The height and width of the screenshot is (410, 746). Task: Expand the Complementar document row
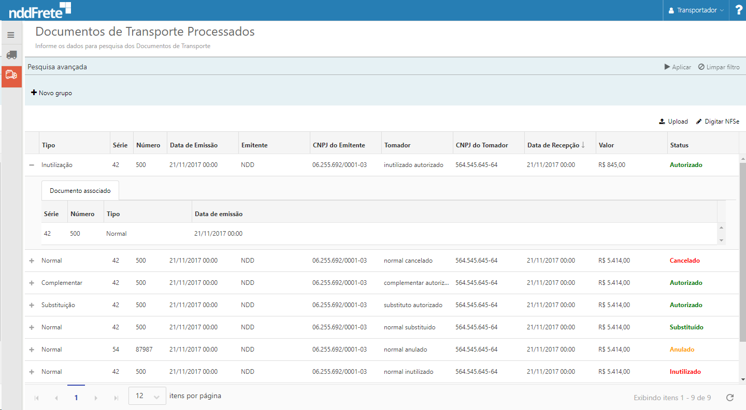32,283
